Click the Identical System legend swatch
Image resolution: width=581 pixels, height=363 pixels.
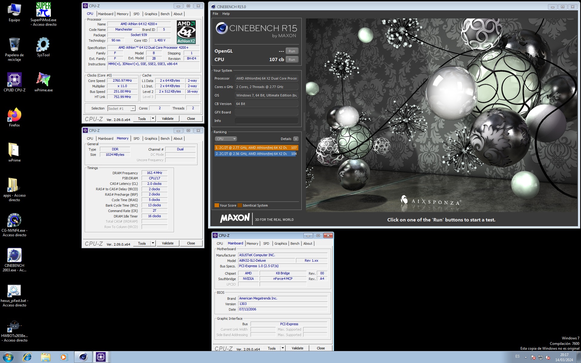click(x=240, y=205)
